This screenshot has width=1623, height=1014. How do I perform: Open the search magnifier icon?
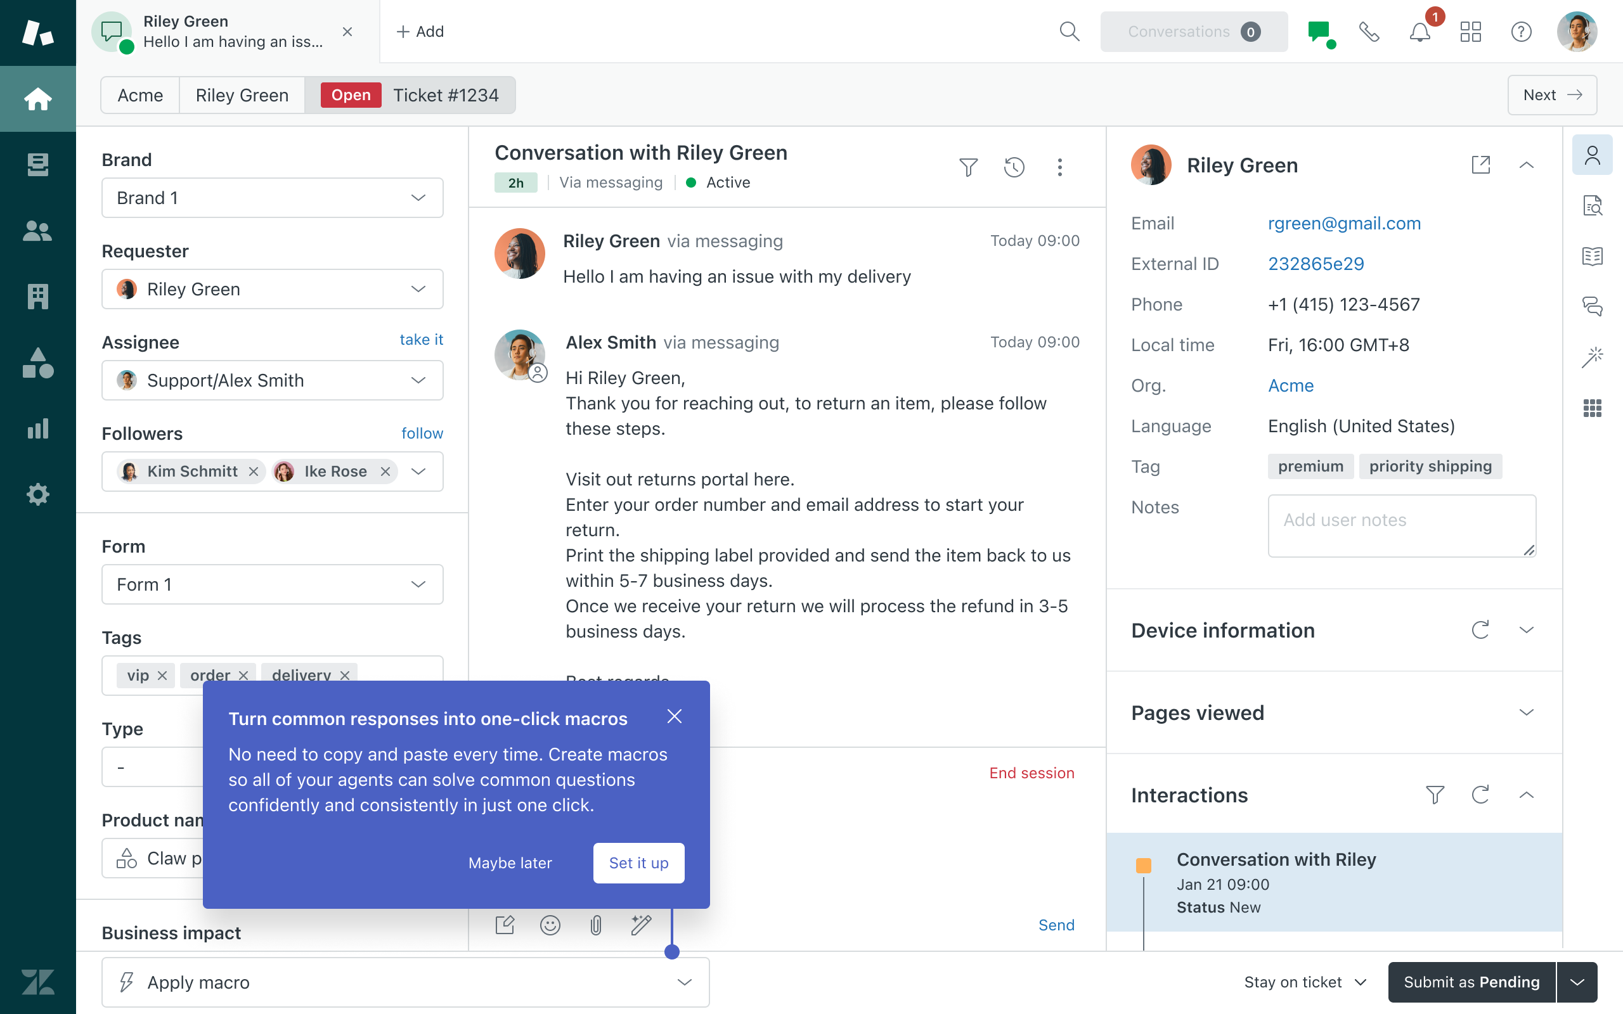pos(1069,32)
